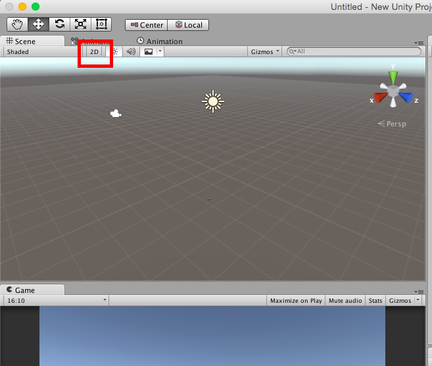Open the image effects dropdown arrow

pyautogui.click(x=160, y=51)
